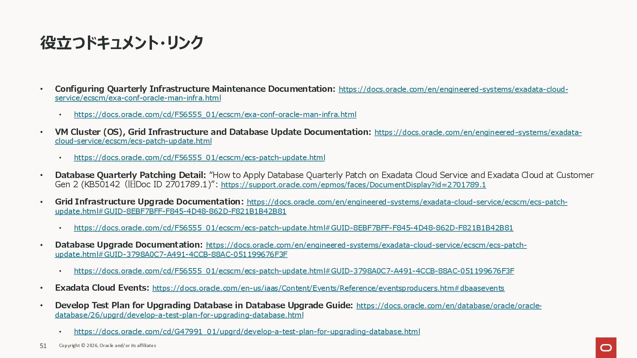Click the 'Exadata Cloud Events:' bold label
The height and width of the screenshot is (358, 637).
coord(102,288)
